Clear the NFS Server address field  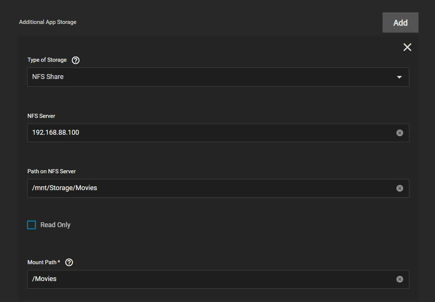tap(400, 133)
